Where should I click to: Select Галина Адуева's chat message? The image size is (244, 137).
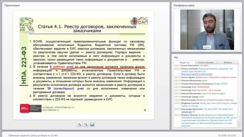(205, 77)
